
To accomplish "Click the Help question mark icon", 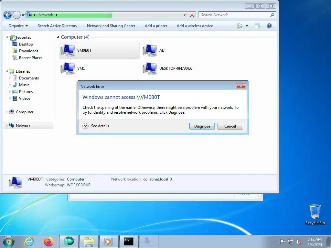I will coord(269,26).
